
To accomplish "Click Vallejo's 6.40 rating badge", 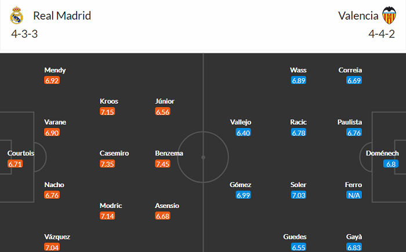I will click(x=244, y=133).
